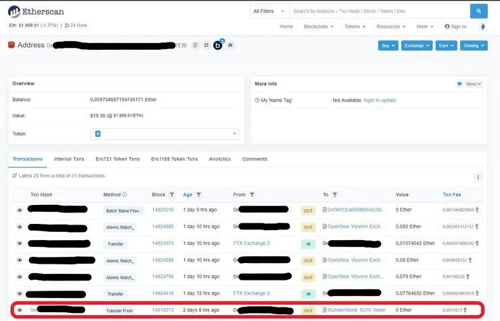Switch to the Erc1155 Token Txns tab

(174, 159)
